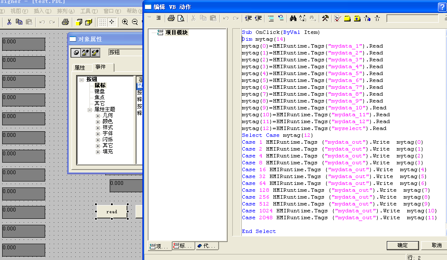Run syntax check with checkmark icon

(x=338, y=18)
